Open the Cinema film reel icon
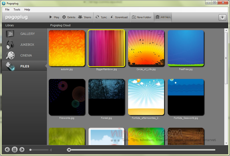Image resolution: width=230 pixels, height=156 pixels. tap(10, 55)
